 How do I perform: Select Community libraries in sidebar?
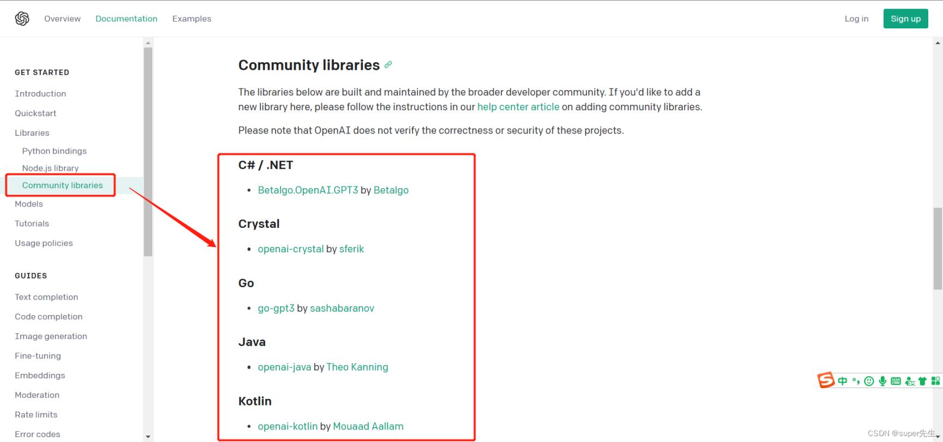coord(62,185)
